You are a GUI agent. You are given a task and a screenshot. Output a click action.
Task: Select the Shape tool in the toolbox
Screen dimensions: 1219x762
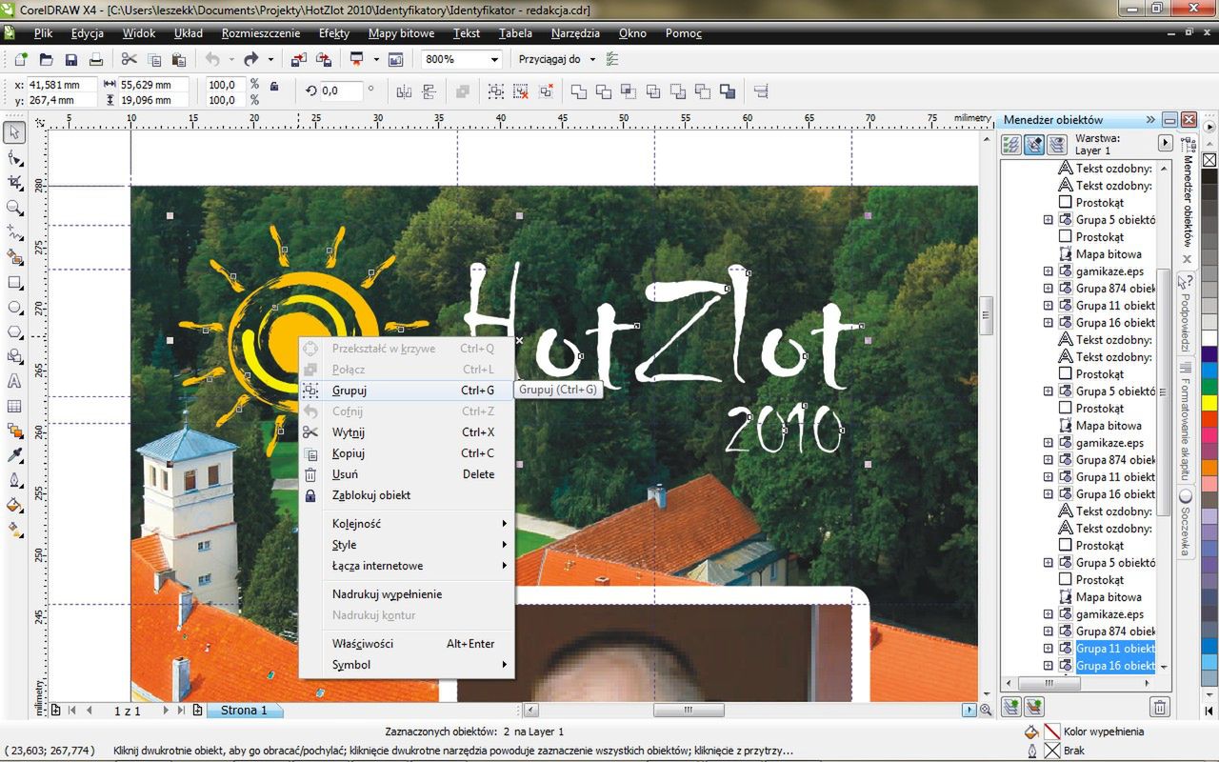coord(14,158)
